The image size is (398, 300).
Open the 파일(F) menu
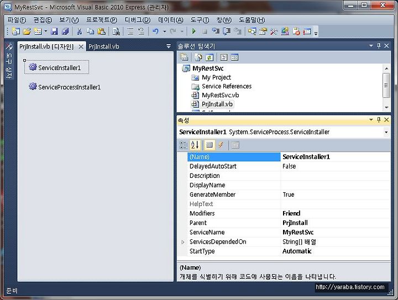click(x=17, y=20)
